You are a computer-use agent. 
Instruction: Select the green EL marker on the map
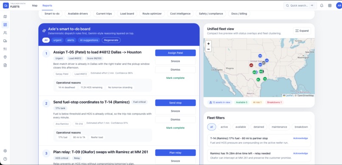(258, 80)
